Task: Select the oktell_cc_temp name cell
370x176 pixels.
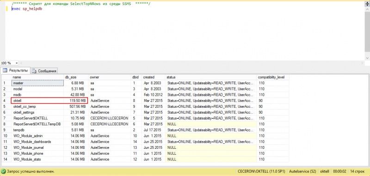Action: click(37, 106)
